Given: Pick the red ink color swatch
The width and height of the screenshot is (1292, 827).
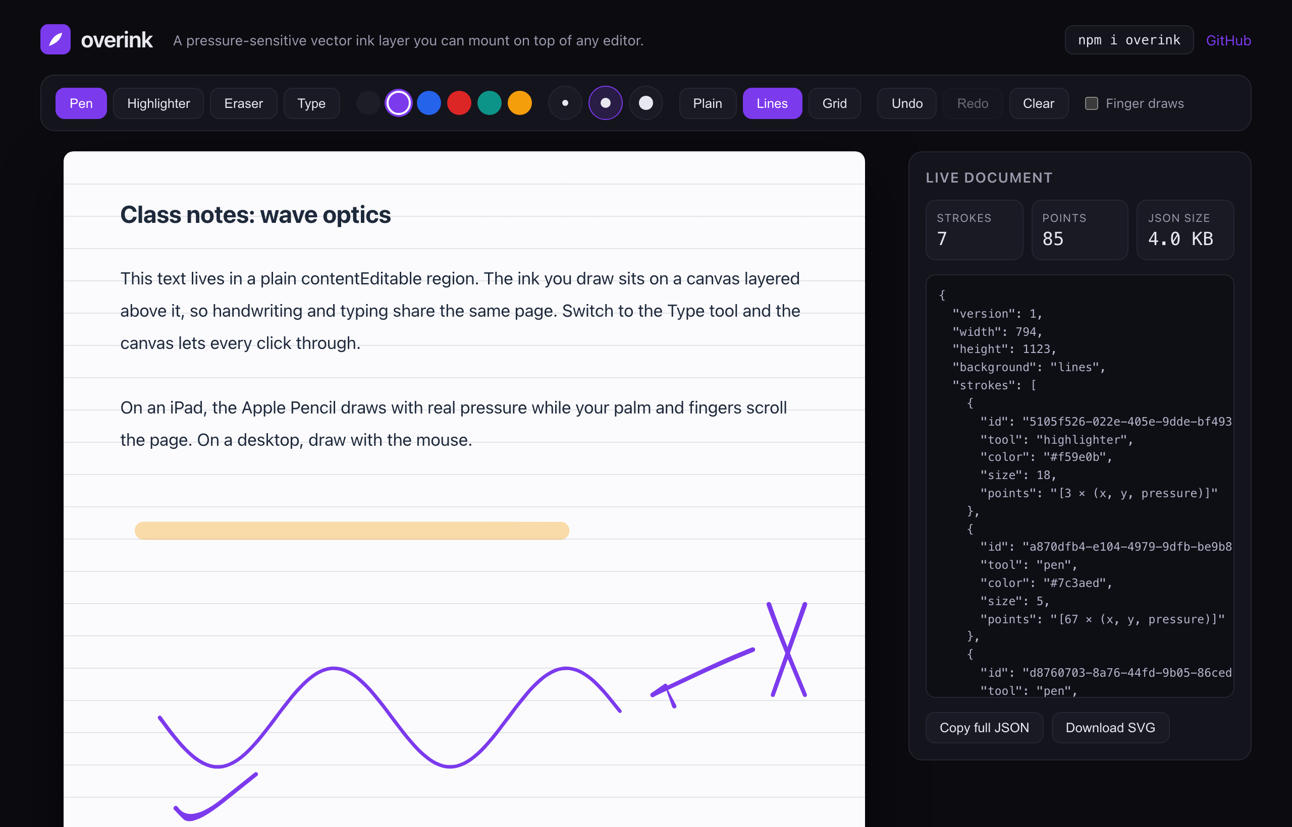Looking at the screenshot, I should (x=459, y=103).
